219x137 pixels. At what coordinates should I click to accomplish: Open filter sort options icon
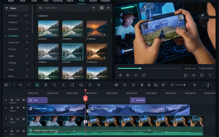point(93,8)
